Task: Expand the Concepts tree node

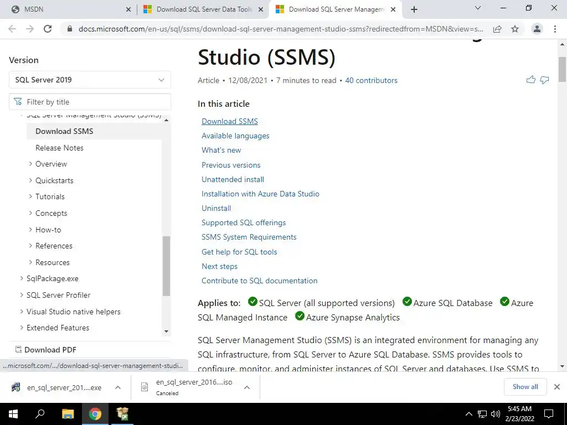Action: coord(30,213)
